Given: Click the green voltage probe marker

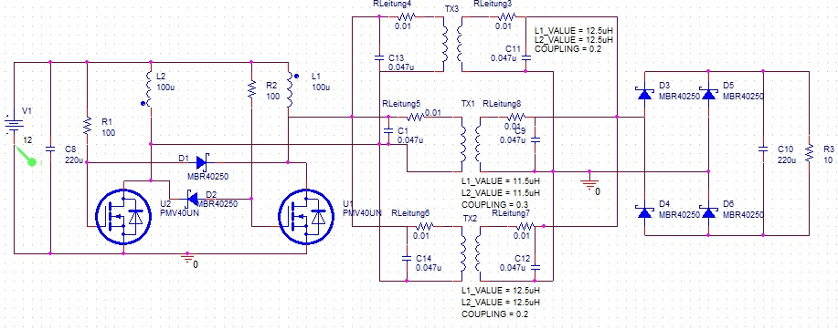Looking at the screenshot, I should coord(27,155).
